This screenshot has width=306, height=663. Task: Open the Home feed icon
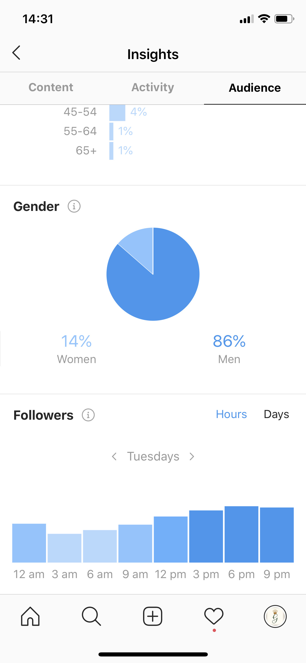click(x=30, y=616)
